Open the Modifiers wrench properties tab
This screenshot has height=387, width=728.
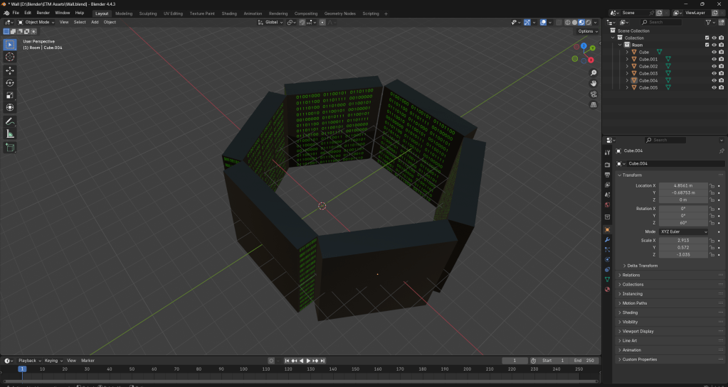point(607,240)
